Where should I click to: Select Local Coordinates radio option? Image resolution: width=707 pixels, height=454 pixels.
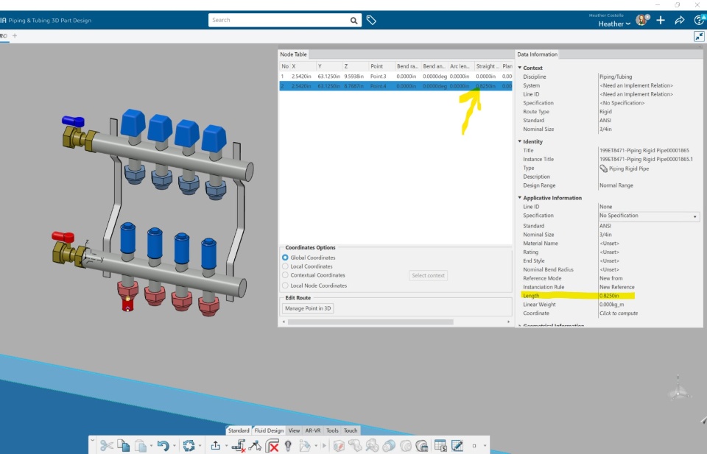[x=285, y=266]
